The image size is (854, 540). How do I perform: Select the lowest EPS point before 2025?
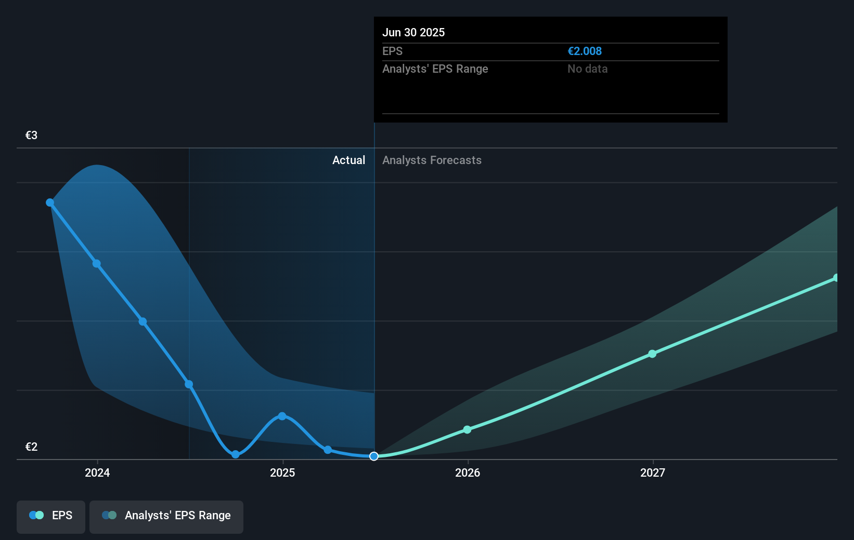(236, 454)
